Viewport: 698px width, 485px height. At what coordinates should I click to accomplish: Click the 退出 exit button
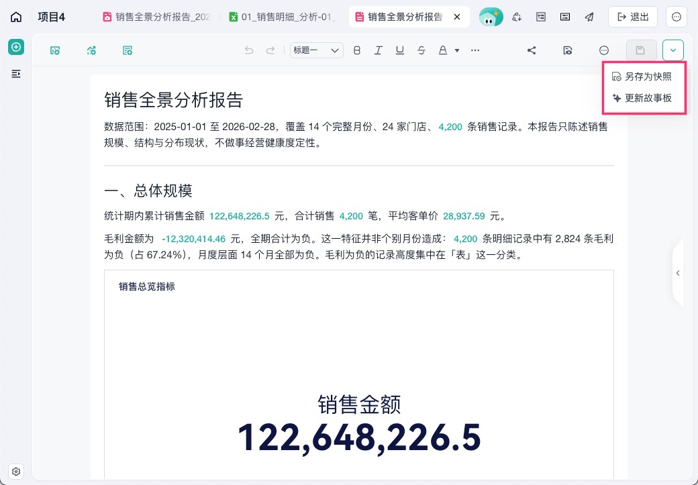[633, 17]
